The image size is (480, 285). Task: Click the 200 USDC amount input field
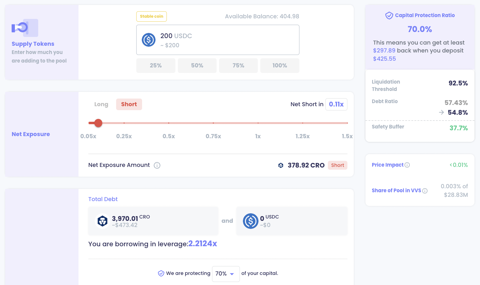(226, 40)
